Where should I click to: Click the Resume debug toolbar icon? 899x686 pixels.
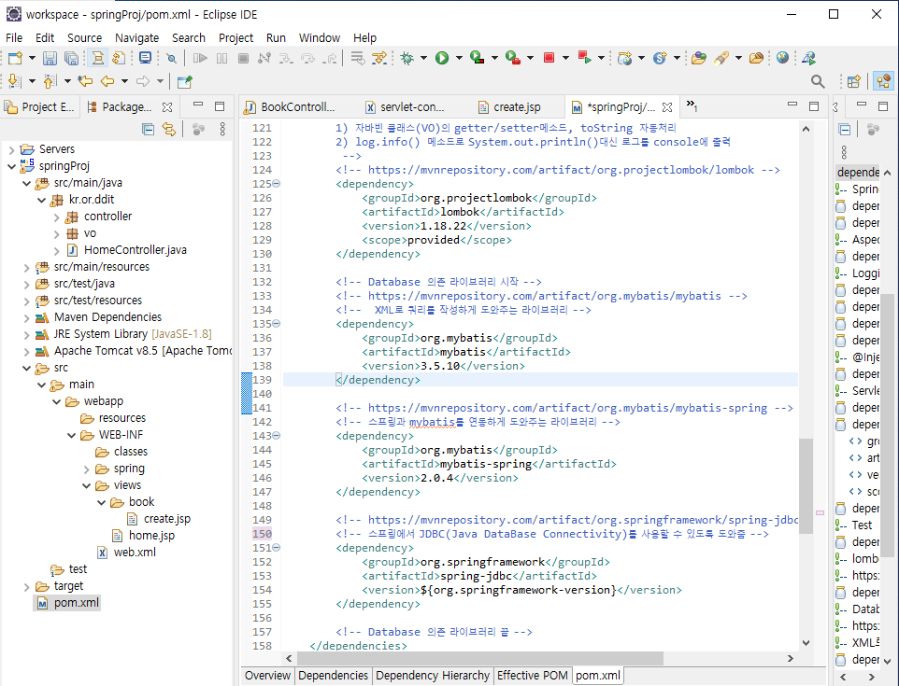coord(200,58)
